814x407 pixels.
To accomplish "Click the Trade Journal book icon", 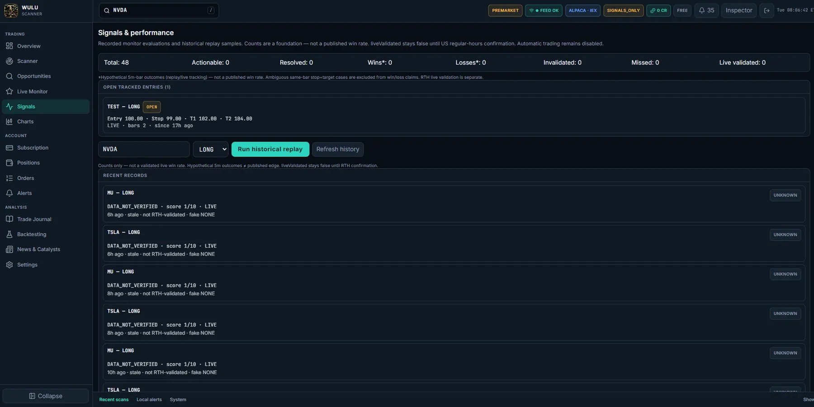I will pos(9,219).
